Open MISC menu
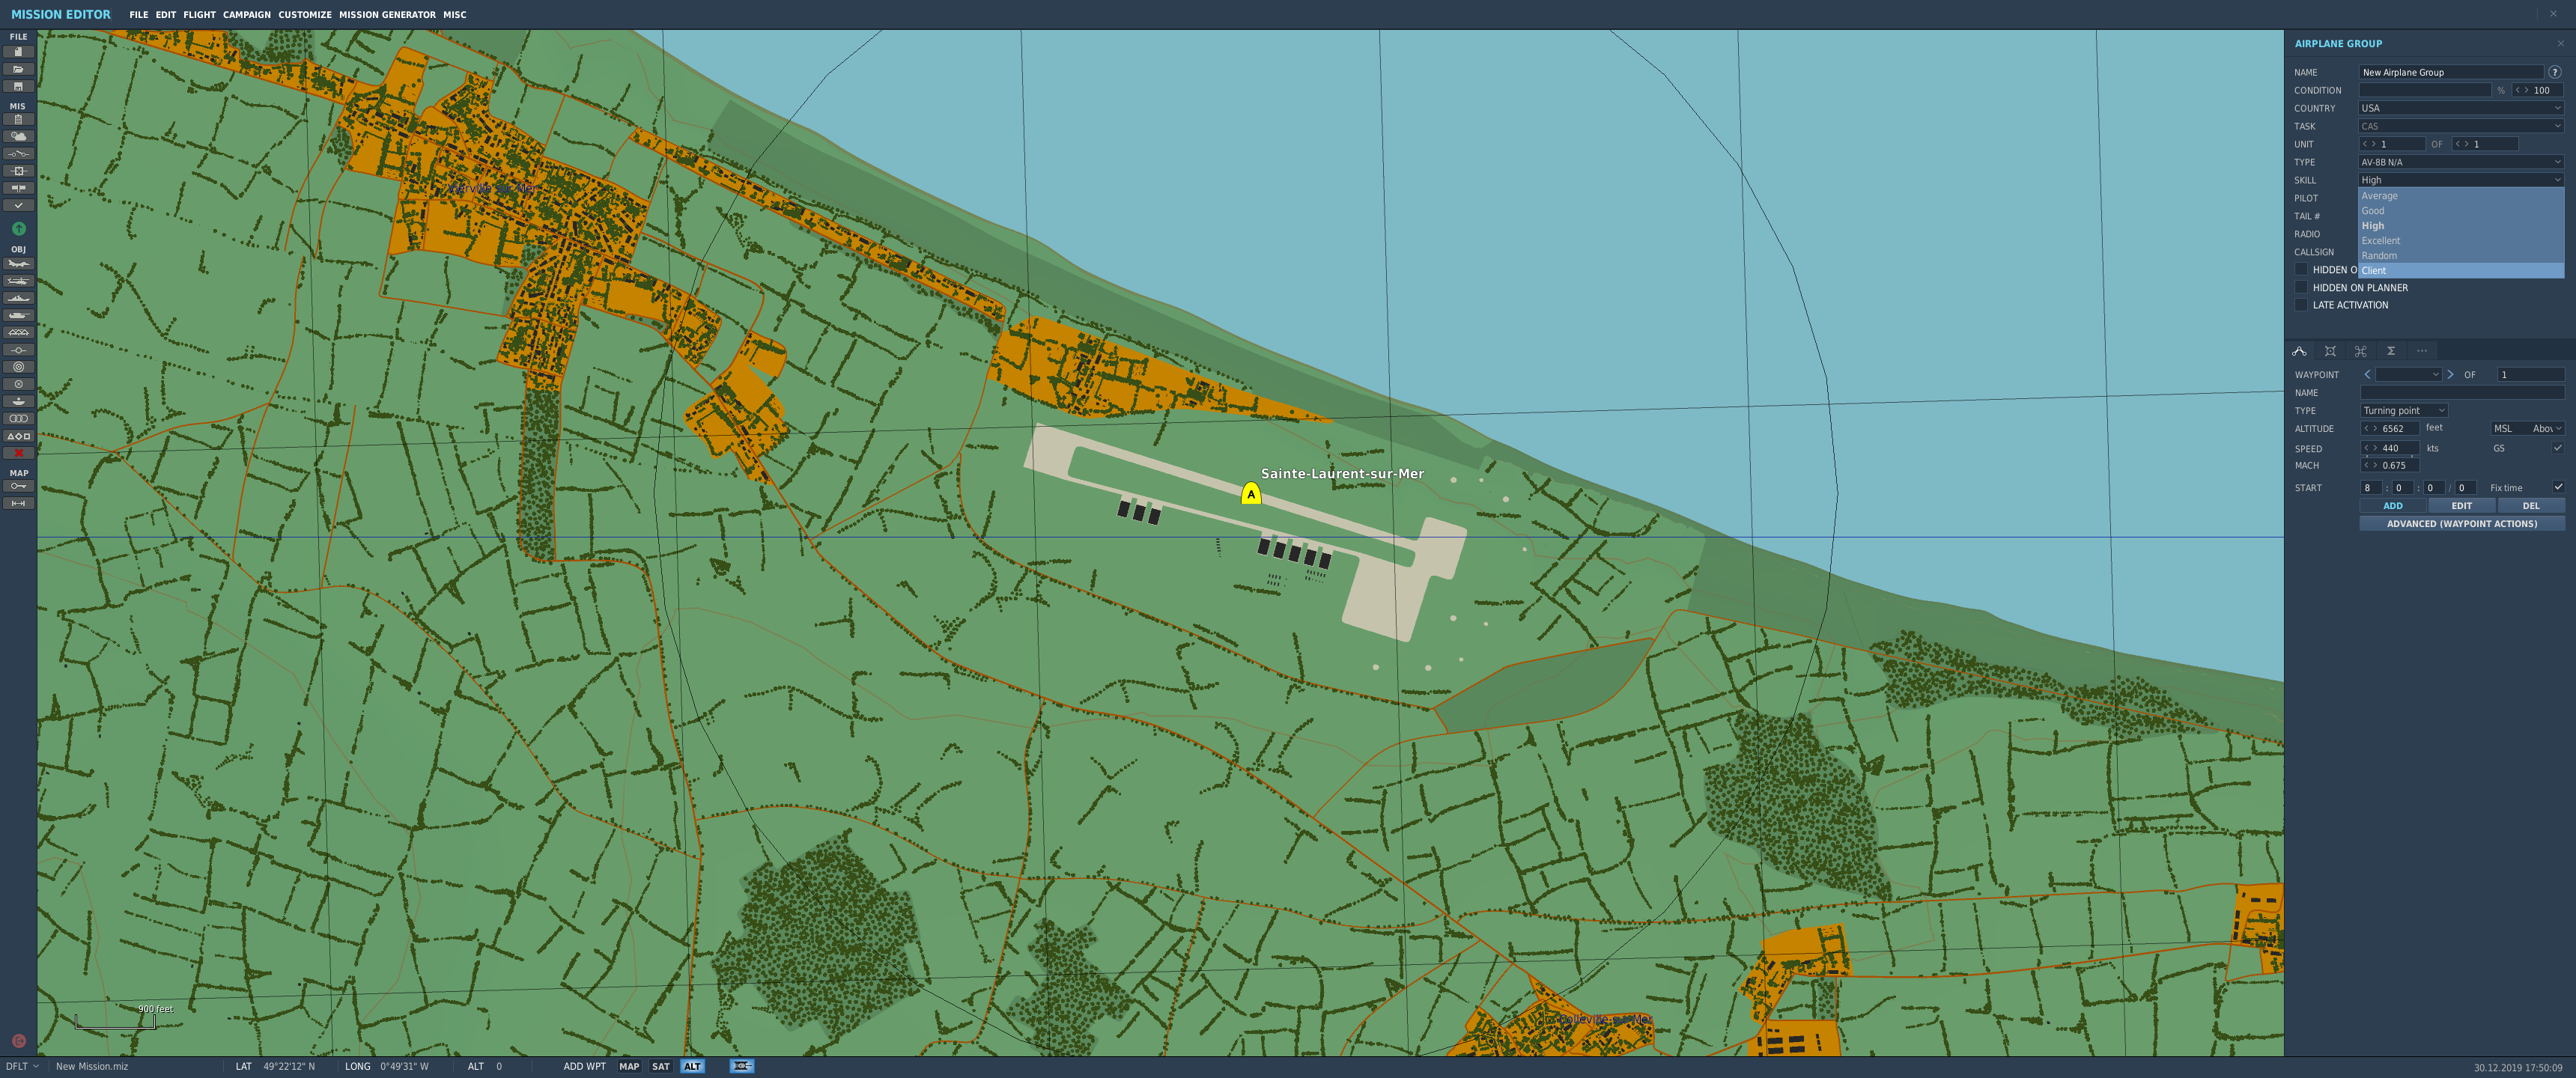 click(x=454, y=15)
